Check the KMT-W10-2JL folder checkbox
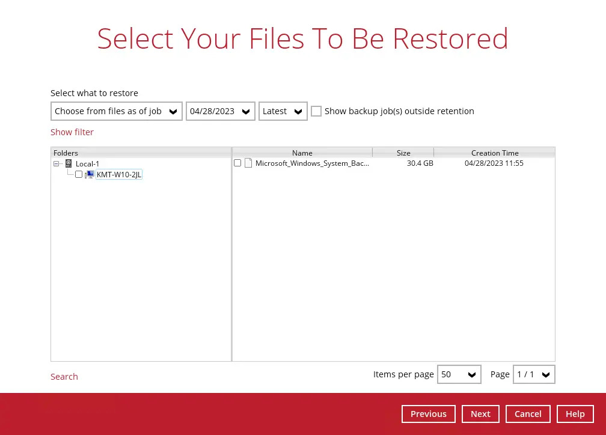Image resolution: width=606 pixels, height=435 pixels. pos(79,174)
